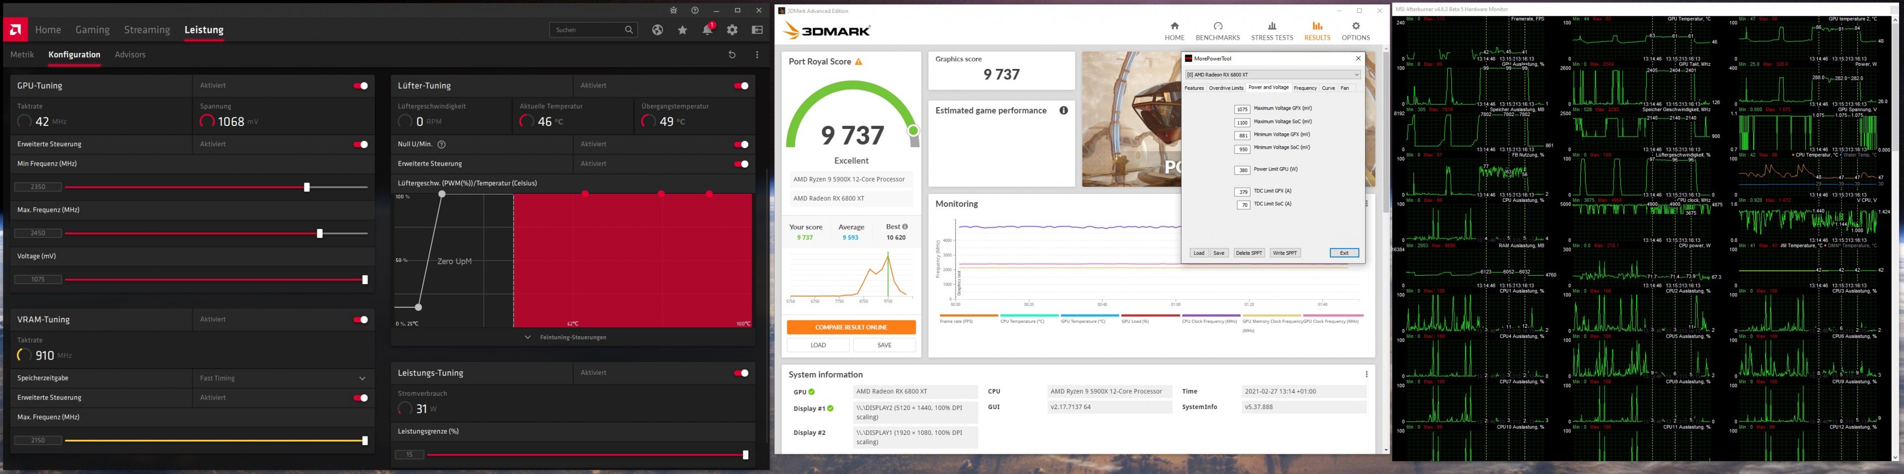Click the Null U/Min. help icon
Viewport: 1904px width, 474px height.
pos(441,144)
